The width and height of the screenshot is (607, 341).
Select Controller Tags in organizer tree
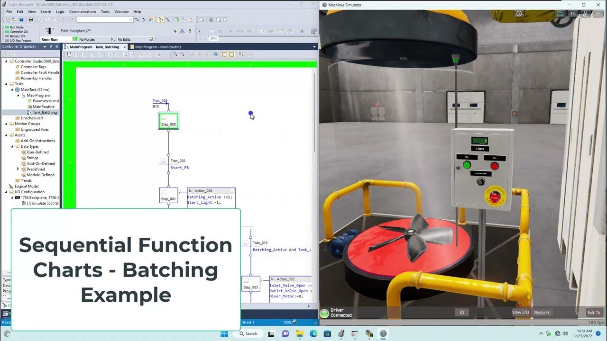coord(33,67)
